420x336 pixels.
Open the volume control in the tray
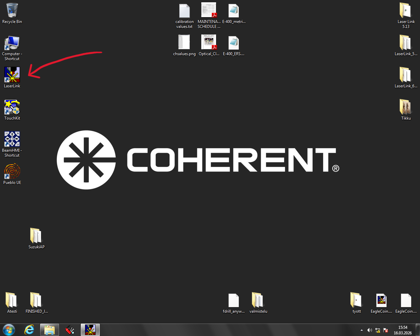[370, 330]
